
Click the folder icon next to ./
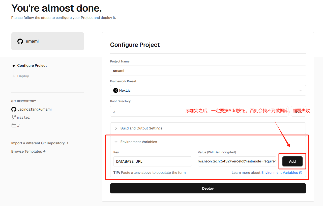[x=14, y=125]
